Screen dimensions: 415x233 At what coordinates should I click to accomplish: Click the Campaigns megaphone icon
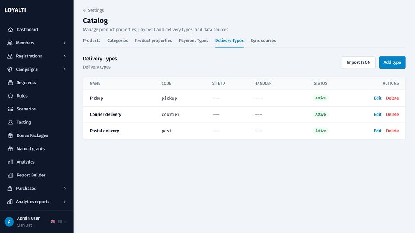10,69
